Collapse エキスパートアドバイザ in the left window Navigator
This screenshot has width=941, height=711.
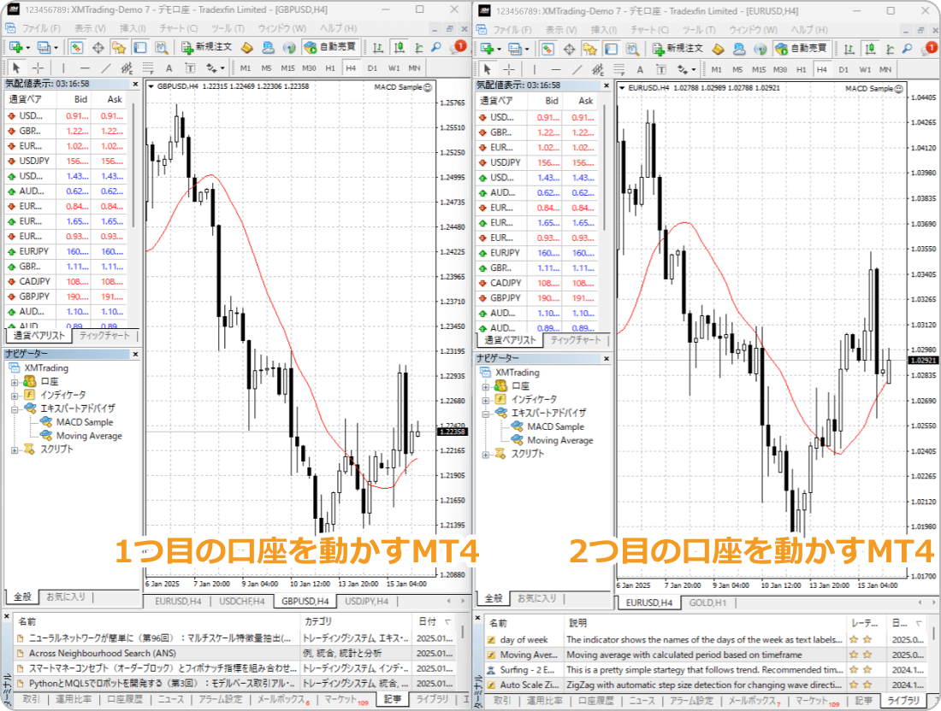(x=15, y=408)
